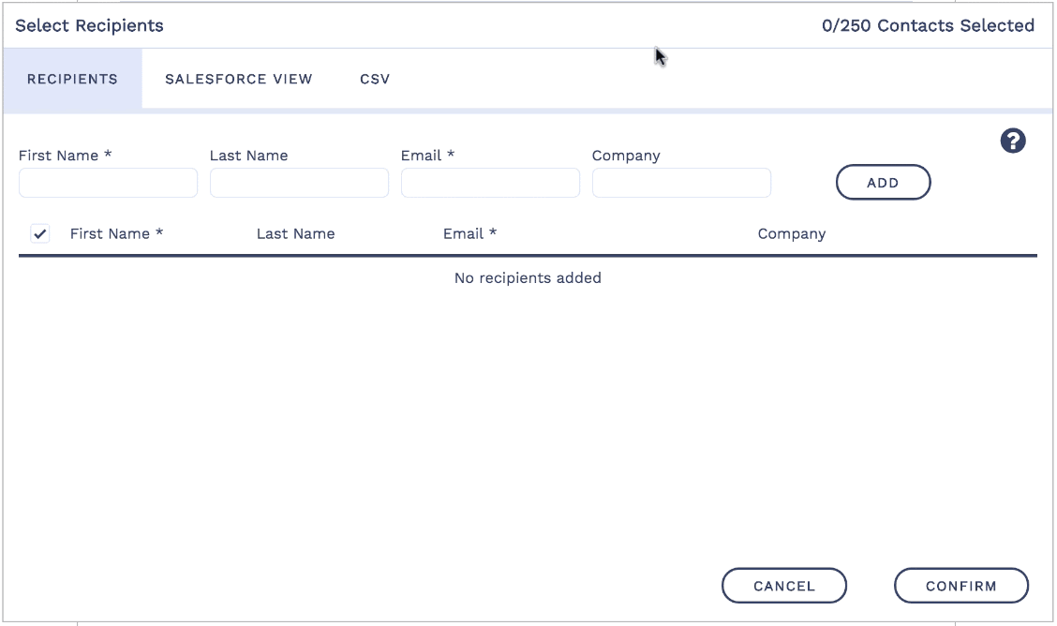Open the help question mark icon

(x=1013, y=142)
